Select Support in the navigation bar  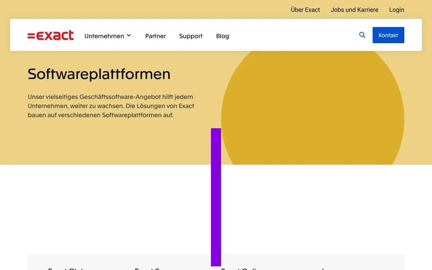(x=191, y=36)
